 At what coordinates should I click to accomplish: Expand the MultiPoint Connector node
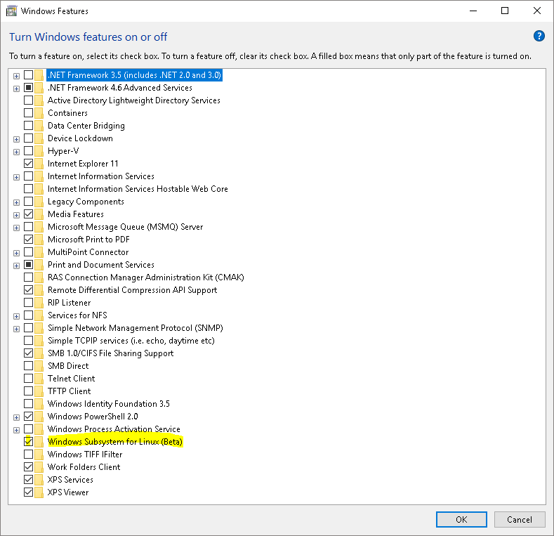16,253
